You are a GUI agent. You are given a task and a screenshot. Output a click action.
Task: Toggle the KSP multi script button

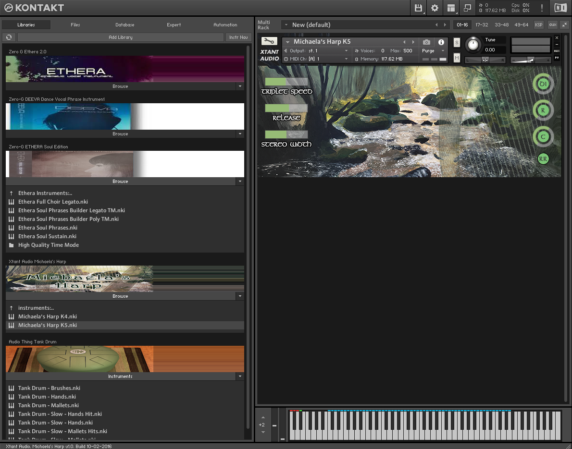[538, 25]
